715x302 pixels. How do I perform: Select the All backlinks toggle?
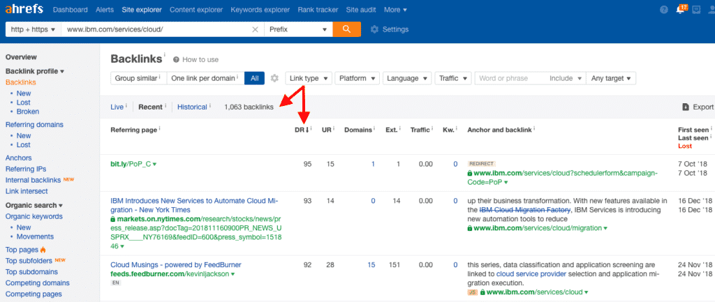click(x=254, y=78)
